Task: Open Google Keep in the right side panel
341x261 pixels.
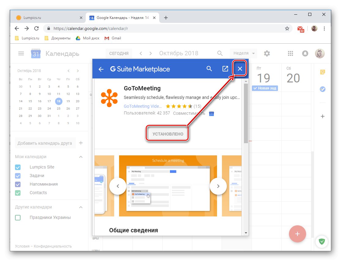Action: pyautogui.click(x=322, y=72)
